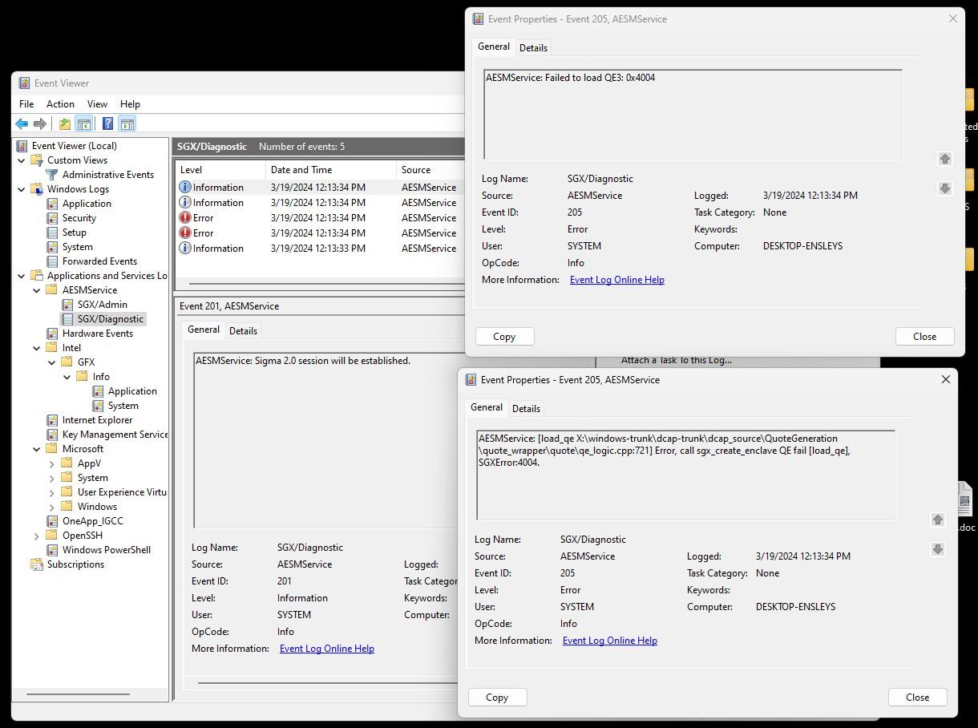Expand the OpenSSH folder
The image size is (978, 728).
[x=37, y=536]
